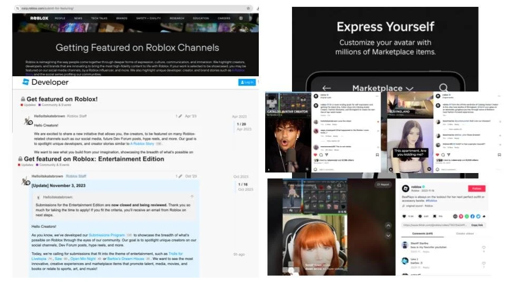Click Add a comment field on Catalog Avatar Creator post
The width and height of the screenshot is (506, 284).
coord(326,169)
